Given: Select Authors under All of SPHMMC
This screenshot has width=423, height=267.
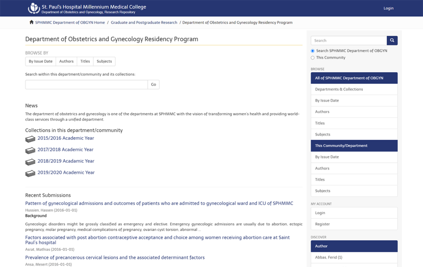Looking at the screenshot, I should (354, 111).
